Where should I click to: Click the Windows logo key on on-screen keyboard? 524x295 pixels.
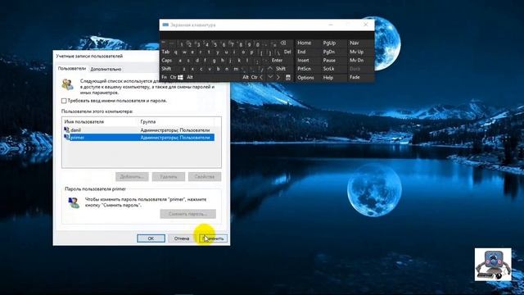(180, 77)
